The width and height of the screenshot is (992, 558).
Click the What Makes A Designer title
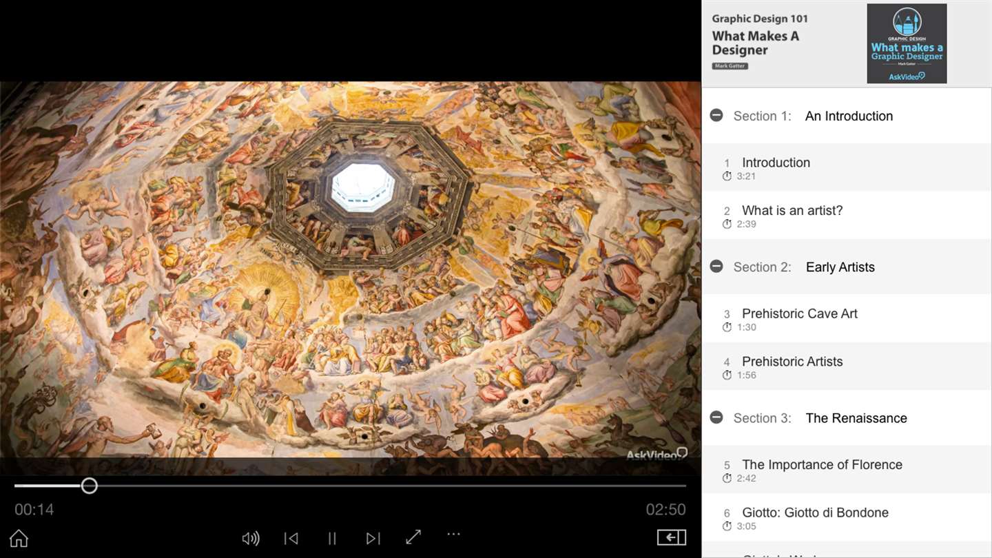tap(755, 43)
